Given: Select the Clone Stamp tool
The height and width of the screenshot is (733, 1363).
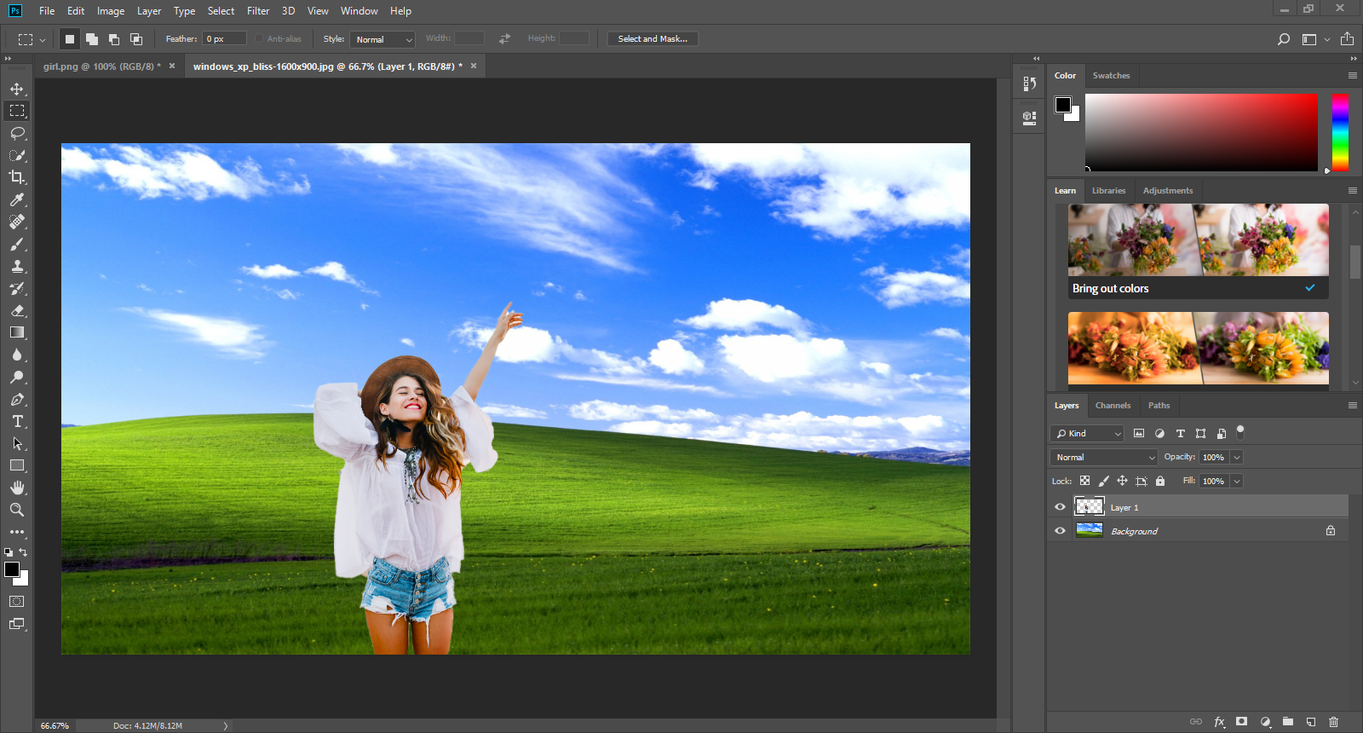Looking at the screenshot, I should coord(17,266).
